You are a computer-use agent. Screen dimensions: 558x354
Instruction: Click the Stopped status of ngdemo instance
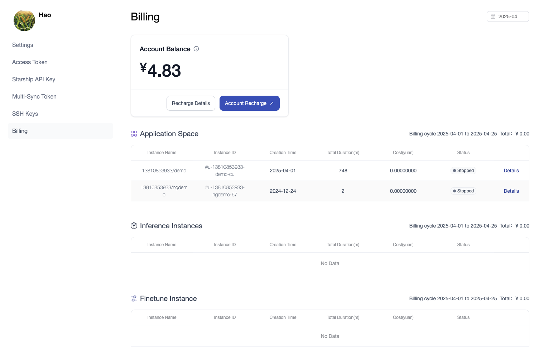coord(463,191)
